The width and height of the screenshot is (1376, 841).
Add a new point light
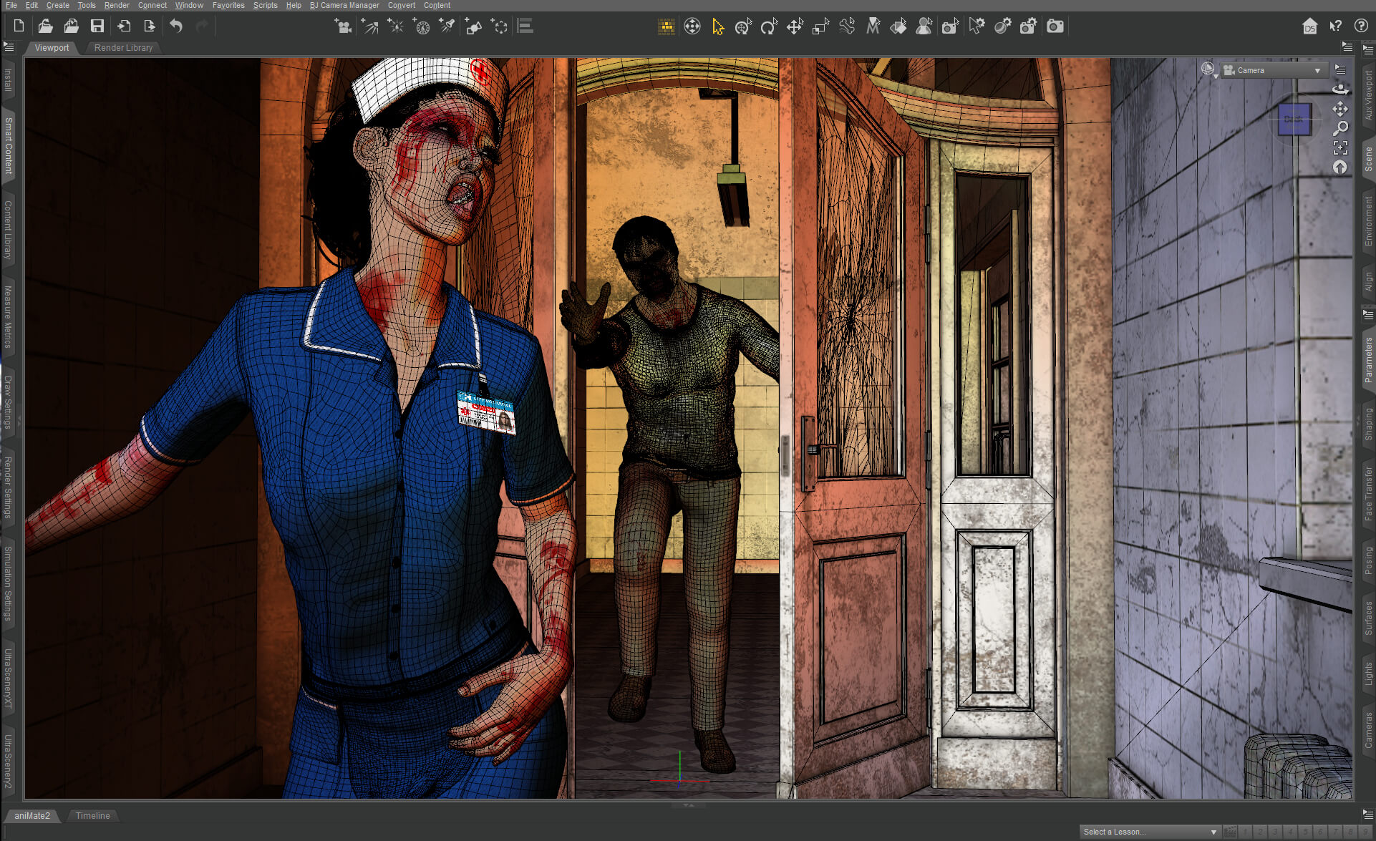[x=395, y=26]
